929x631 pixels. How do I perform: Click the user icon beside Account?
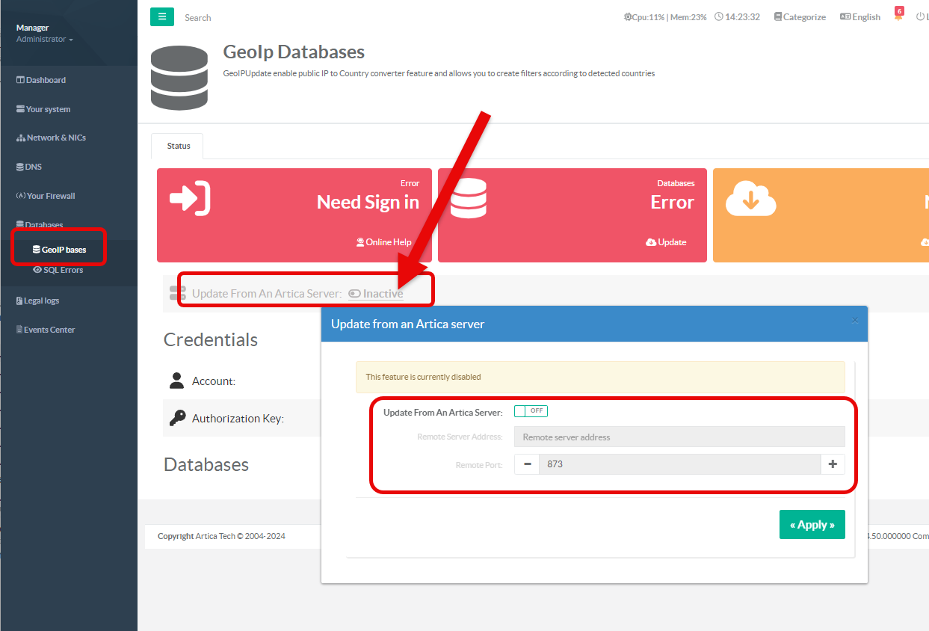point(176,381)
